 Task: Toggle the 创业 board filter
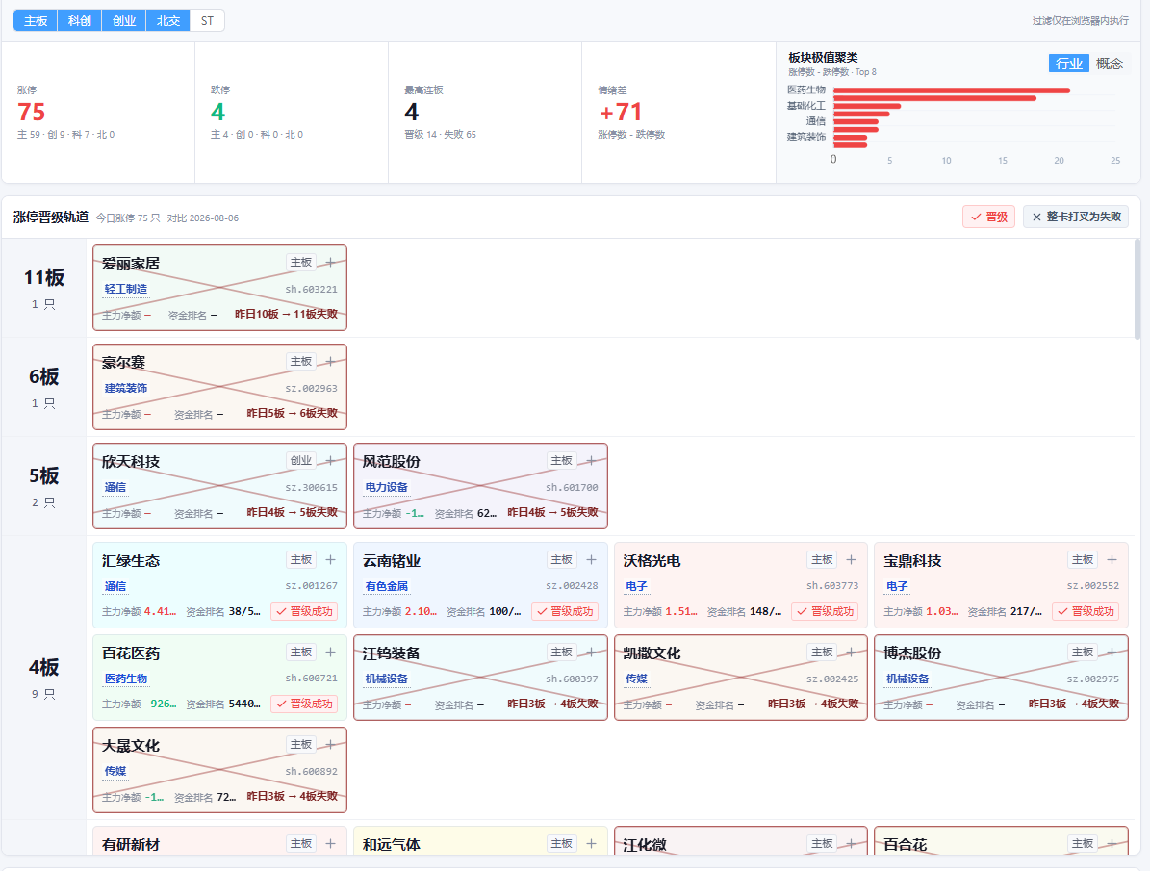[124, 20]
